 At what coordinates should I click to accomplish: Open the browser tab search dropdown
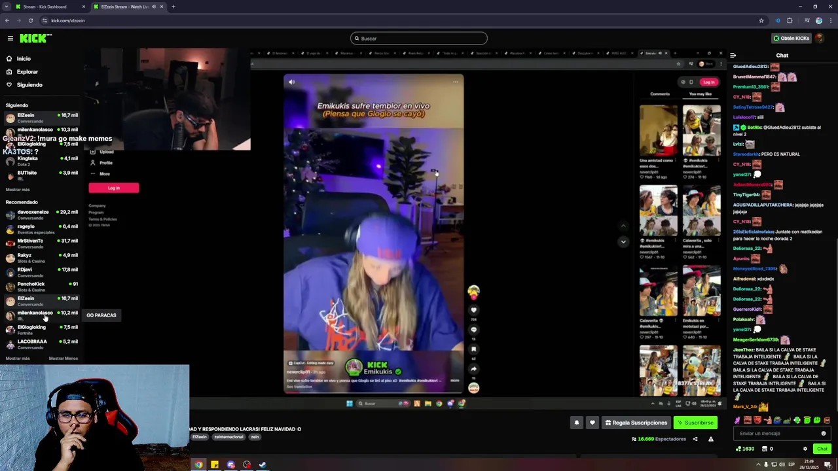click(x=6, y=7)
